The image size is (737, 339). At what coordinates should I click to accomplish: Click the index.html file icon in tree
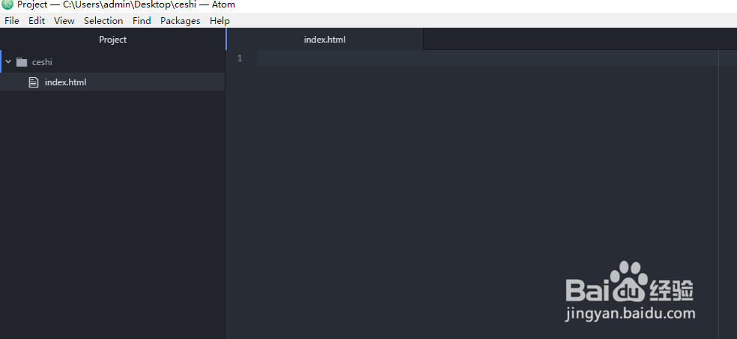tap(34, 82)
